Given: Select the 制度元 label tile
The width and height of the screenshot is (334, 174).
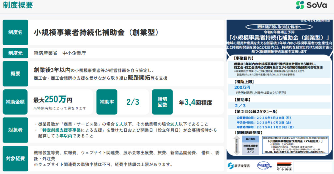Looking at the screenshot, I should 15,53.
